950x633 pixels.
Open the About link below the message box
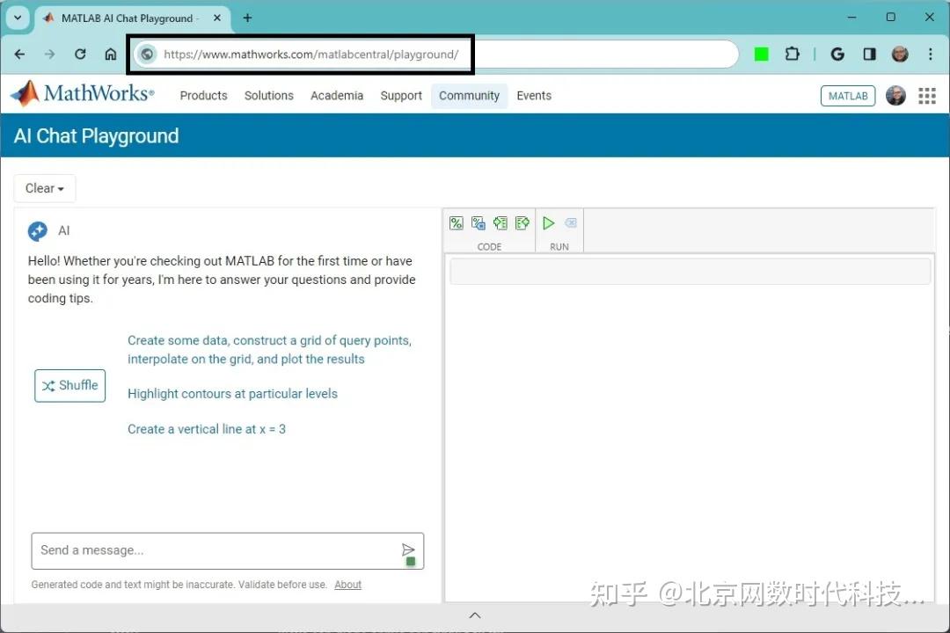tap(347, 584)
